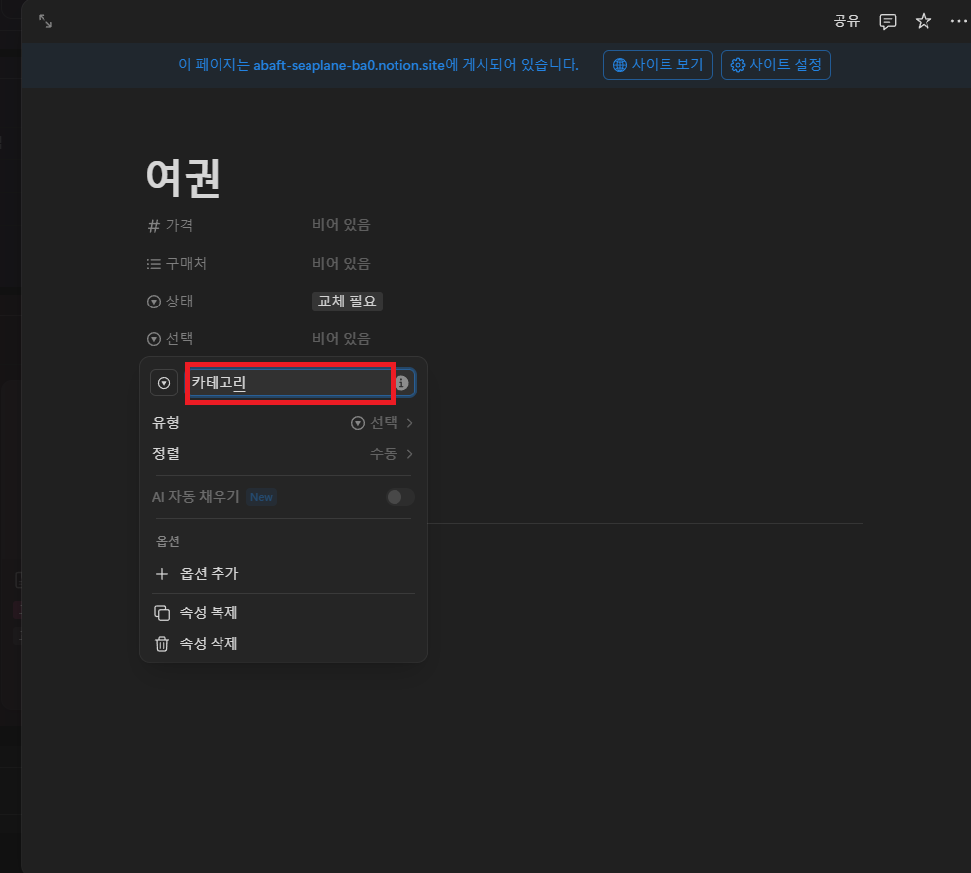Click the 선택 type value in 유형 row
The width and height of the screenshot is (971, 873).
[x=375, y=423]
